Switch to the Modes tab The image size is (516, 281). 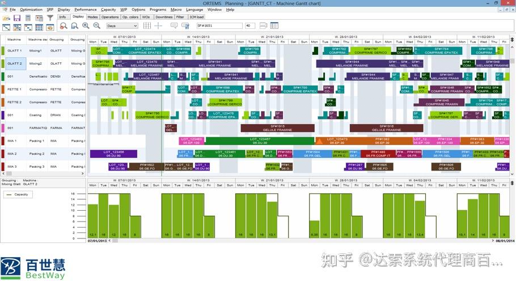[92, 17]
